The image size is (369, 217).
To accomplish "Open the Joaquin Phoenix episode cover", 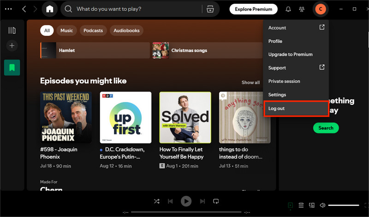I will coord(66,118).
